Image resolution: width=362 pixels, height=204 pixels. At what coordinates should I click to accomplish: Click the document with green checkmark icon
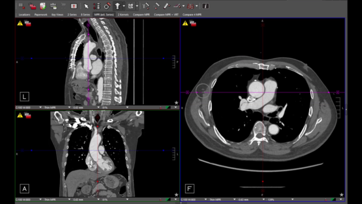tap(43, 6)
